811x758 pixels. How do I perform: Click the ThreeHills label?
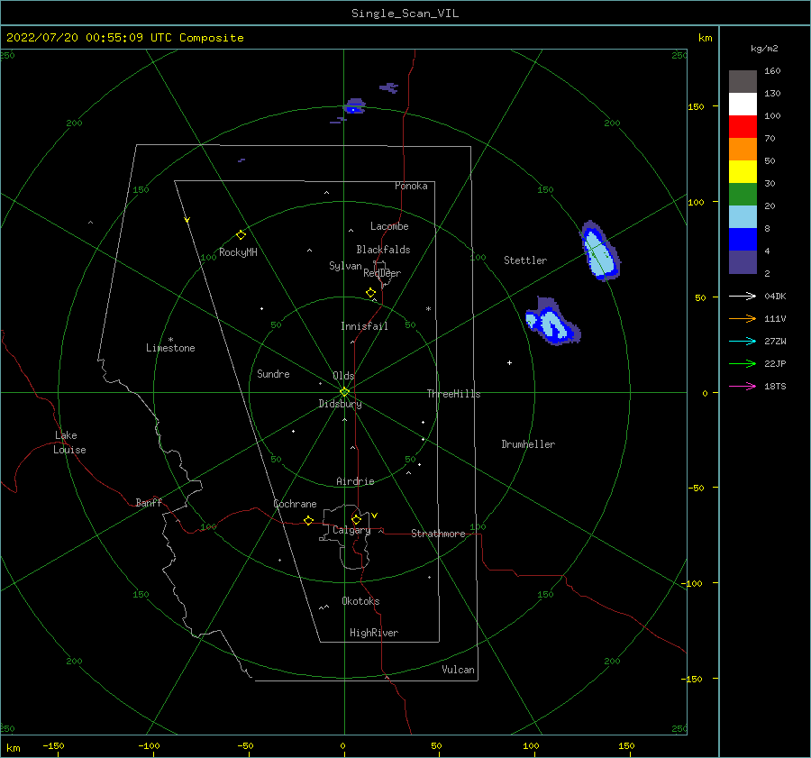coord(453,394)
